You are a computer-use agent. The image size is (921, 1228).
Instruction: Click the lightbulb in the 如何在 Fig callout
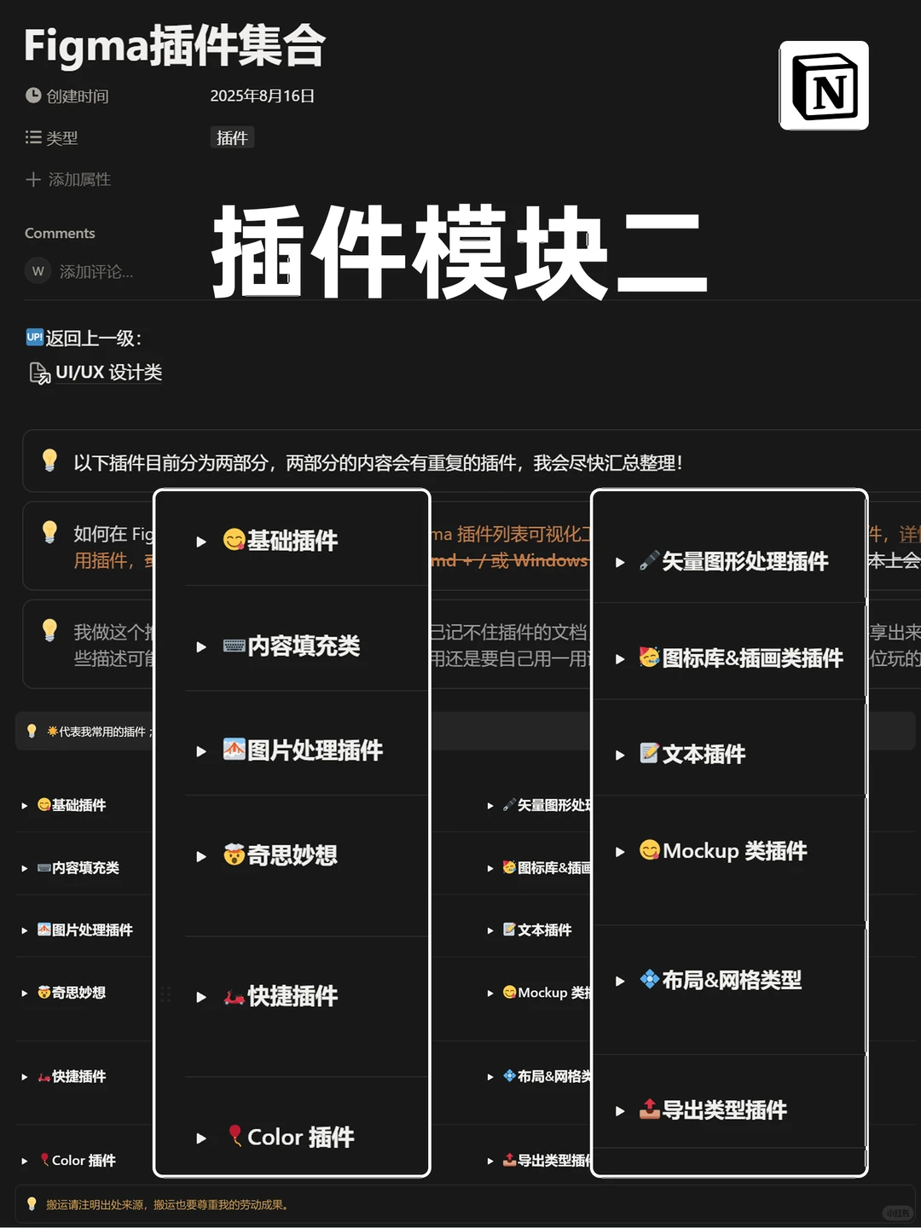point(49,533)
